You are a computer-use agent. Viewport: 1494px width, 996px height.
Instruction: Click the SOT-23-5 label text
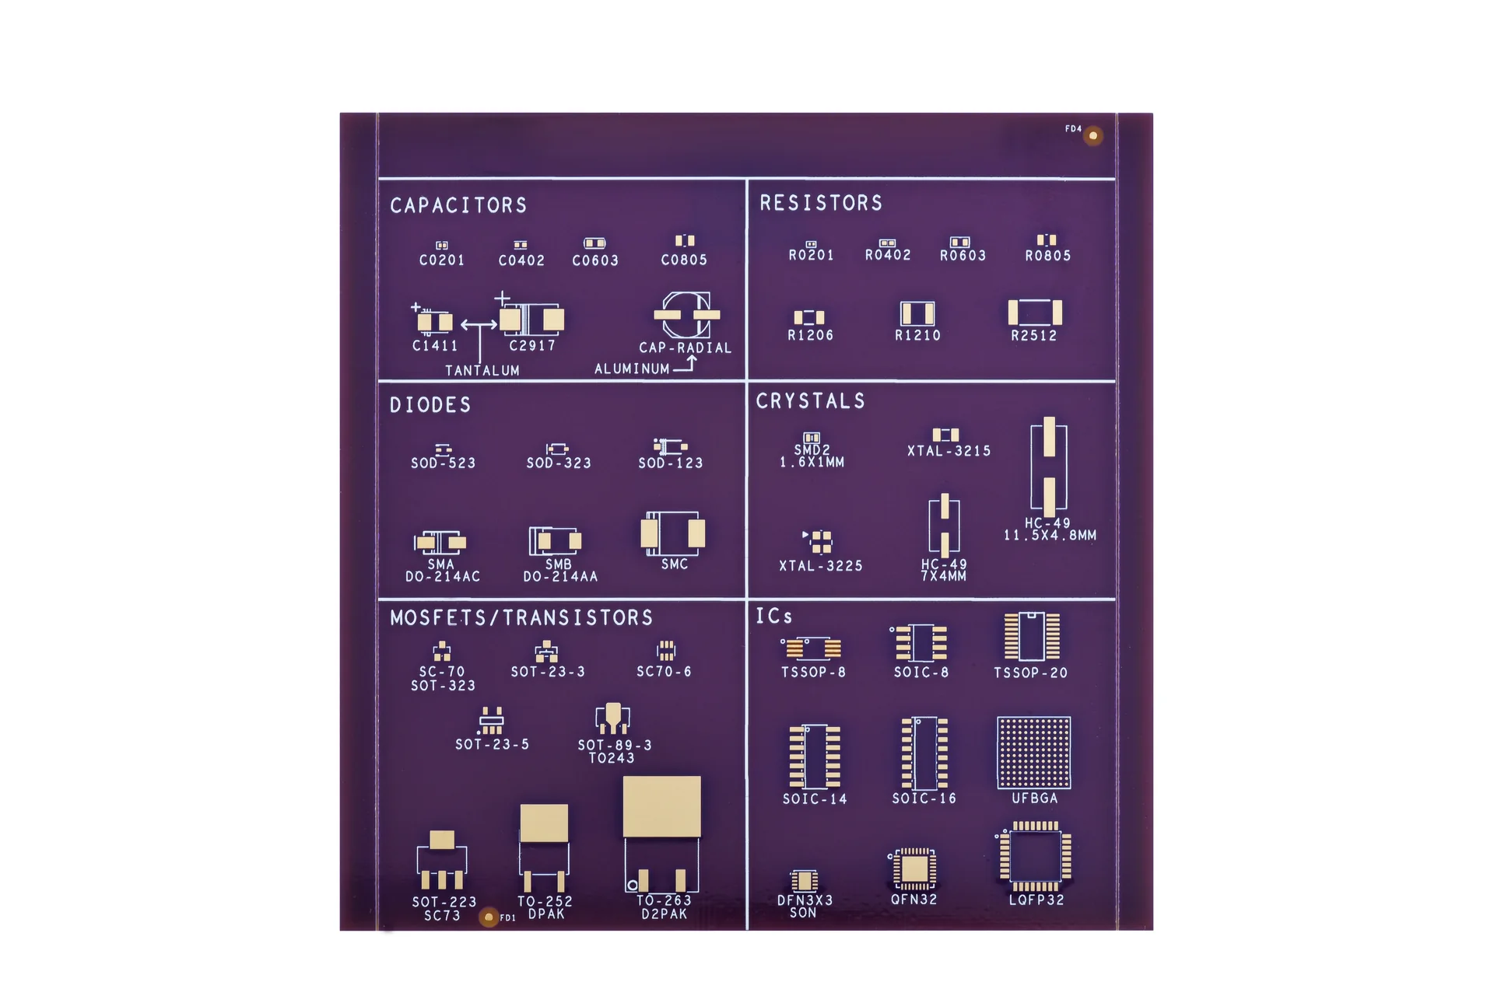[x=493, y=745]
